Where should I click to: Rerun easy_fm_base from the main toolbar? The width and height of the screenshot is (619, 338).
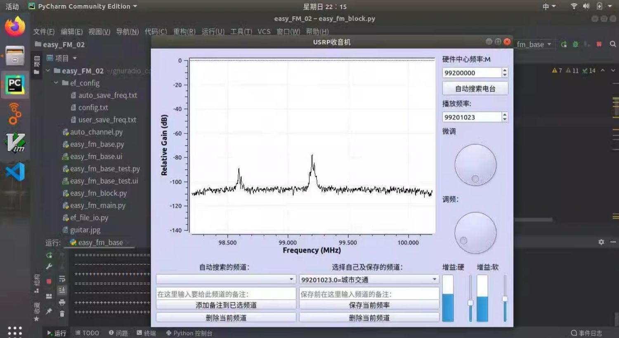pyautogui.click(x=564, y=44)
